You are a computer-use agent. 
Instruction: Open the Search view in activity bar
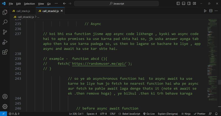[5, 22]
